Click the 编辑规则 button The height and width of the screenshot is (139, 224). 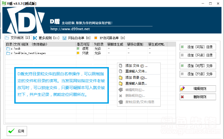point(198,89)
